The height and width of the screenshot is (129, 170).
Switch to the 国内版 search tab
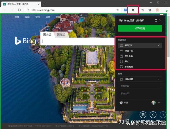coord(47,35)
